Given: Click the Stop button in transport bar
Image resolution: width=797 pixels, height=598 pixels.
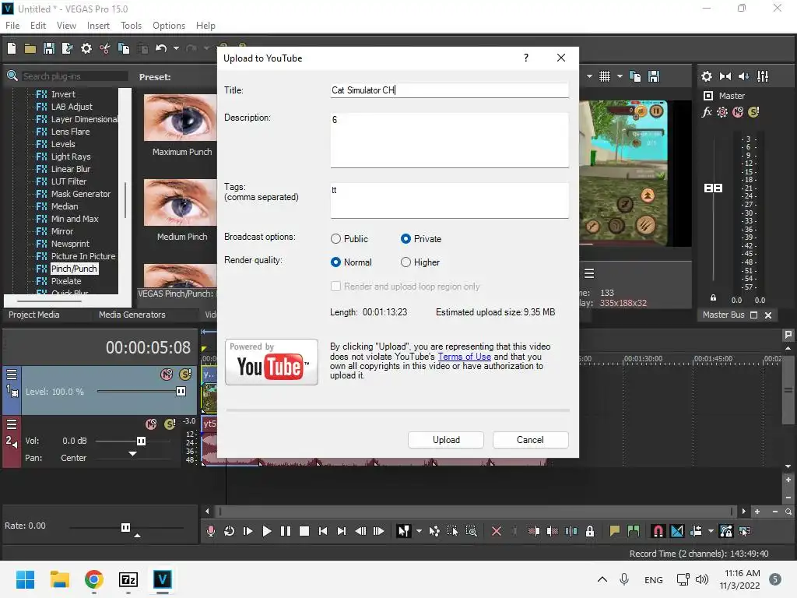Looking at the screenshot, I should pyautogui.click(x=304, y=531).
